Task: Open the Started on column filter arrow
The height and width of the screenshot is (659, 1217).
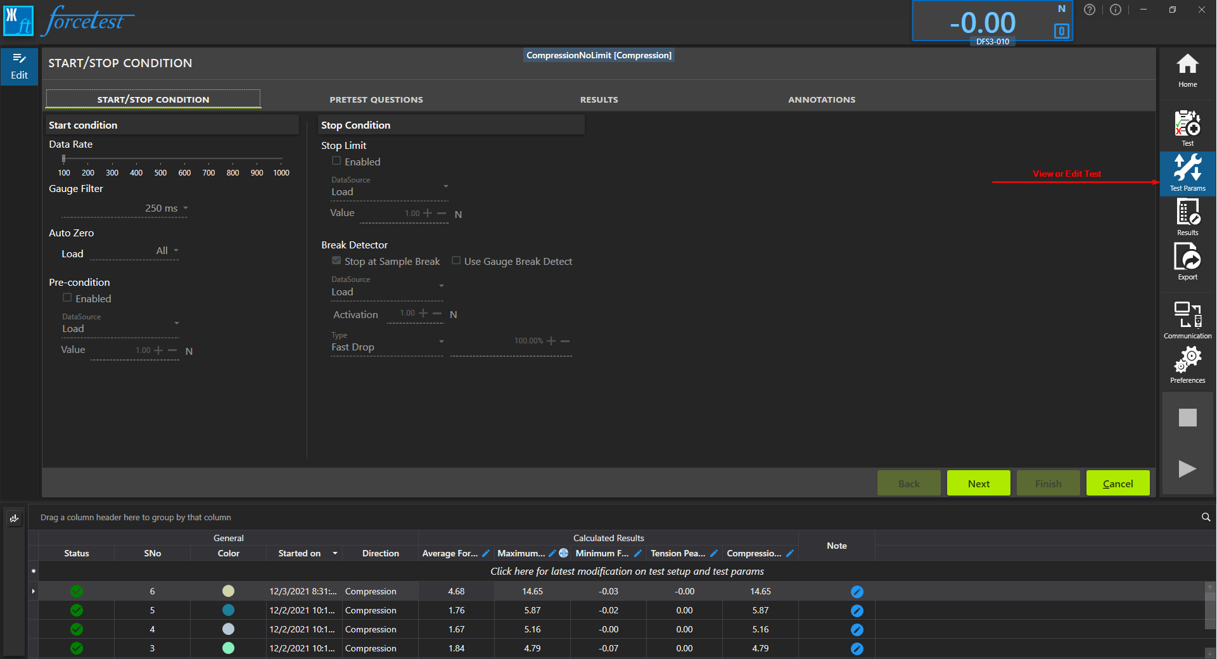Action: click(x=335, y=553)
